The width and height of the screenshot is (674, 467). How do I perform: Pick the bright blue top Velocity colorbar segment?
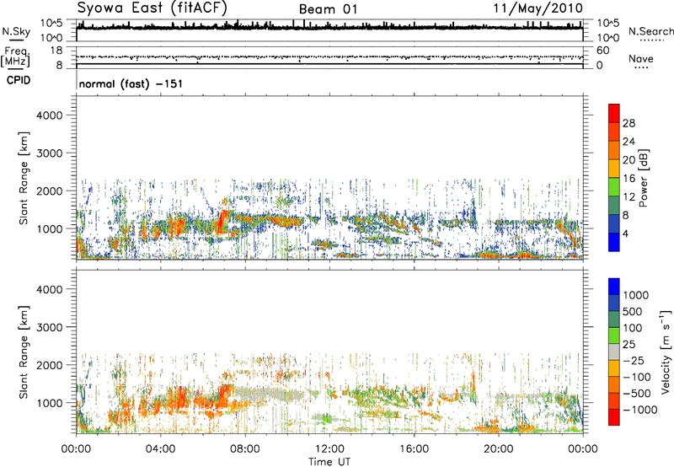614,287
